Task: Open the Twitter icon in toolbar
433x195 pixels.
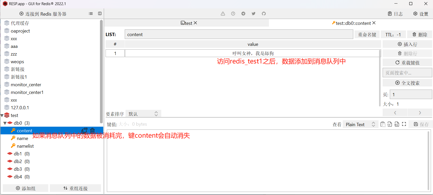Action: pyautogui.click(x=254, y=14)
